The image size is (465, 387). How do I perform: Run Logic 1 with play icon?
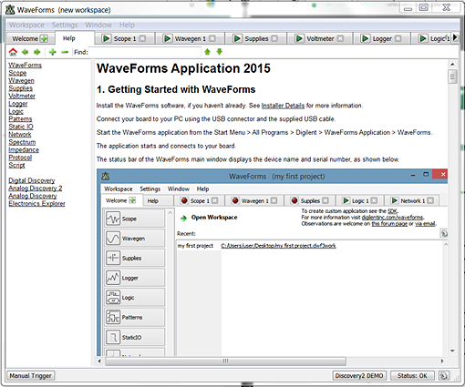[x=423, y=38]
